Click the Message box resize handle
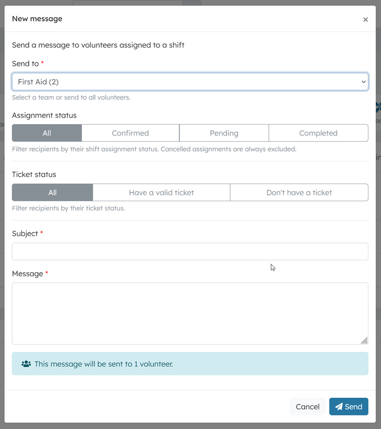 364,340
